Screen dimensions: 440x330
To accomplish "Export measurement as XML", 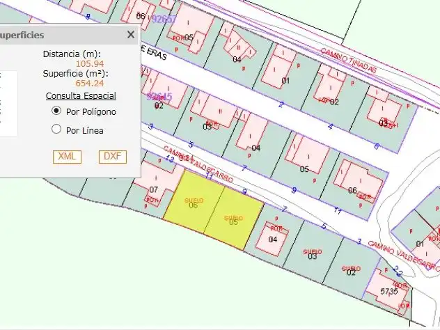I will tap(67, 157).
